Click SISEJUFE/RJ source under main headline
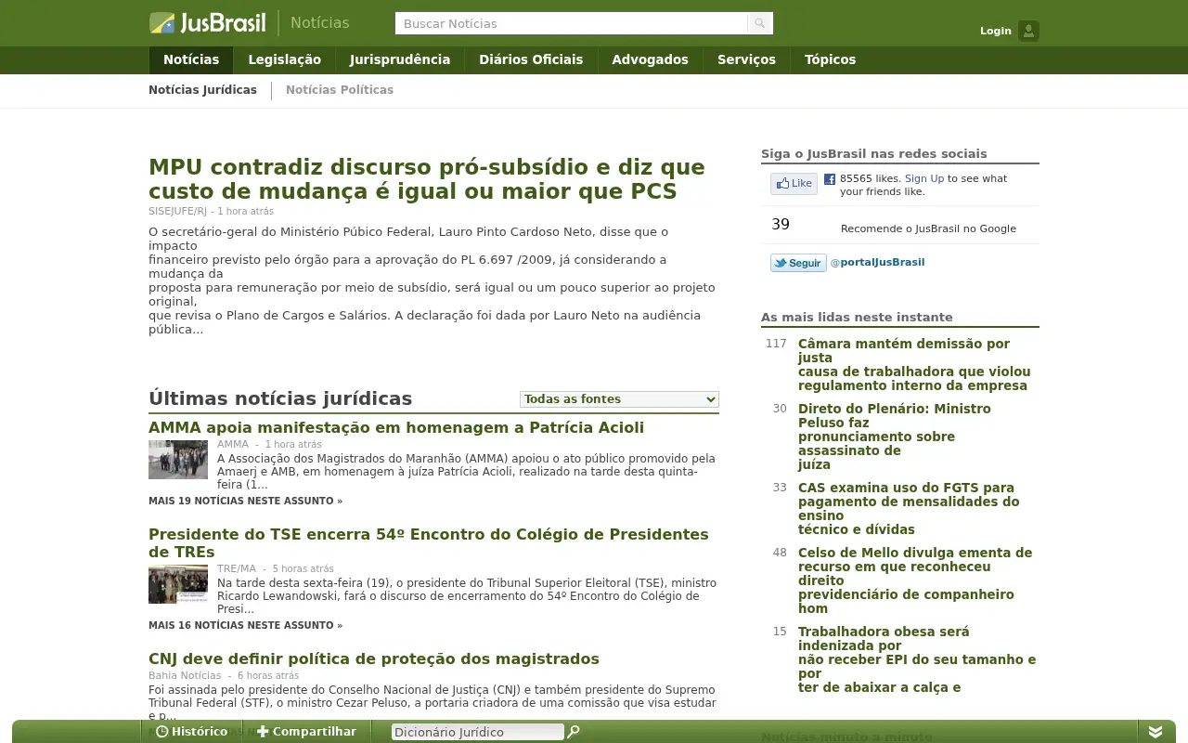1188x743 pixels. (177, 211)
